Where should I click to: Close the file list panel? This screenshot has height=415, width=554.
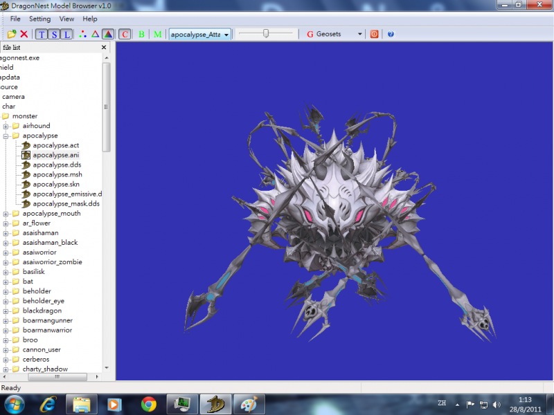(x=104, y=47)
